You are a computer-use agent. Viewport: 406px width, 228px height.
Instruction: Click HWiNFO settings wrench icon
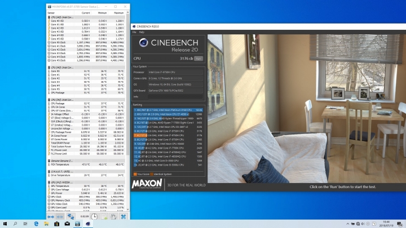114,217
